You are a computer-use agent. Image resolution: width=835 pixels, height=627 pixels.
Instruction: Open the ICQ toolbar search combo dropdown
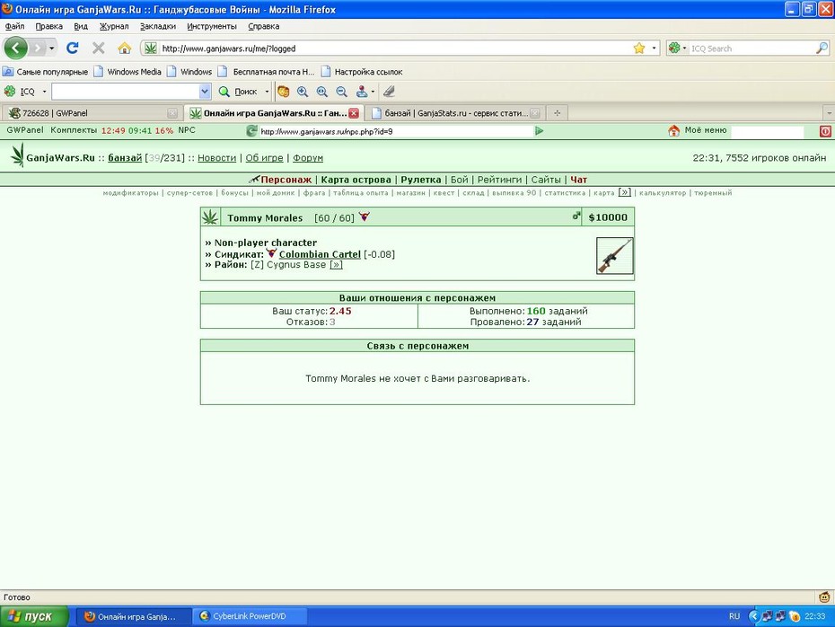(x=205, y=92)
